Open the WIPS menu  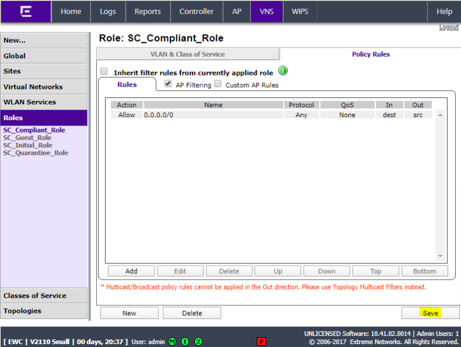(x=300, y=12)
